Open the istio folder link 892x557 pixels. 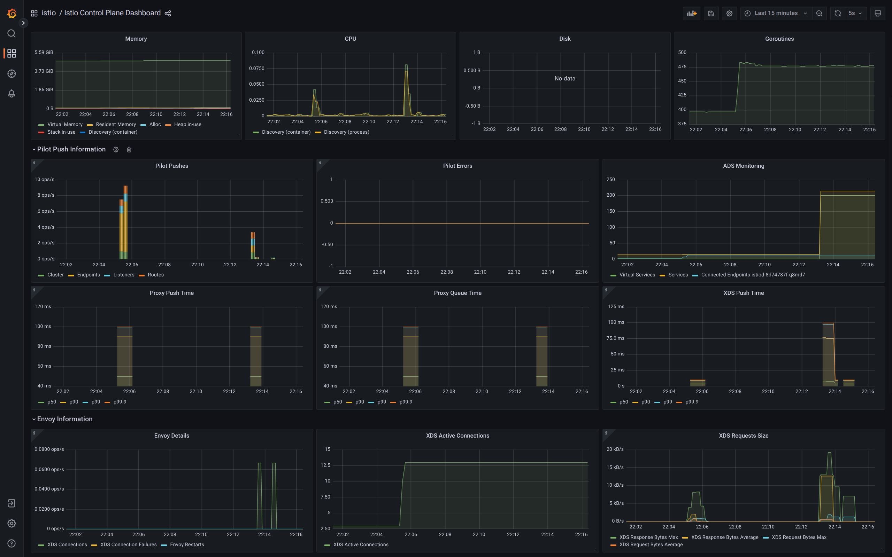pos(49,13)
